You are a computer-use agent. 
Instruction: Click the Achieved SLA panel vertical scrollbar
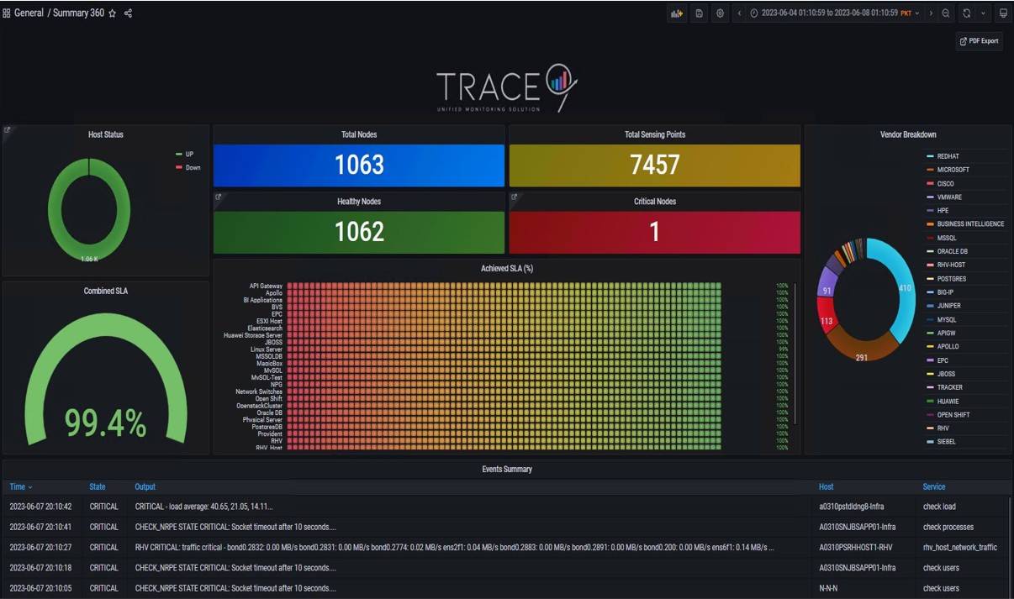(794, 353)
